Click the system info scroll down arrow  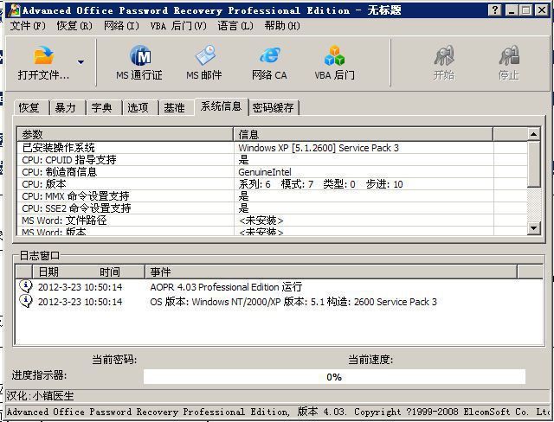point(533,228)
